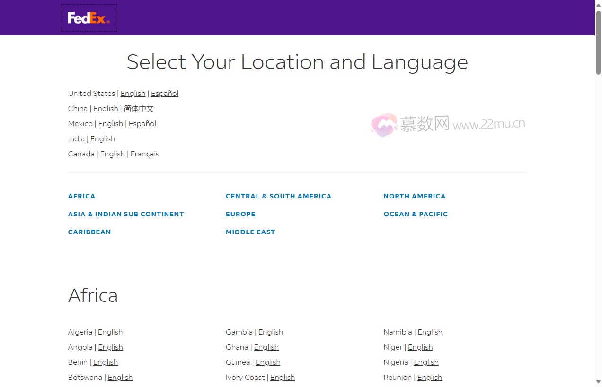Select Español for United States

pyautogui.click(x=164, y=94)
